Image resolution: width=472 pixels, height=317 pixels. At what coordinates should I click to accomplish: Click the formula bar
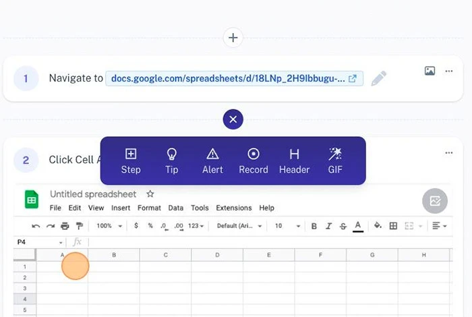coord(270,242)
